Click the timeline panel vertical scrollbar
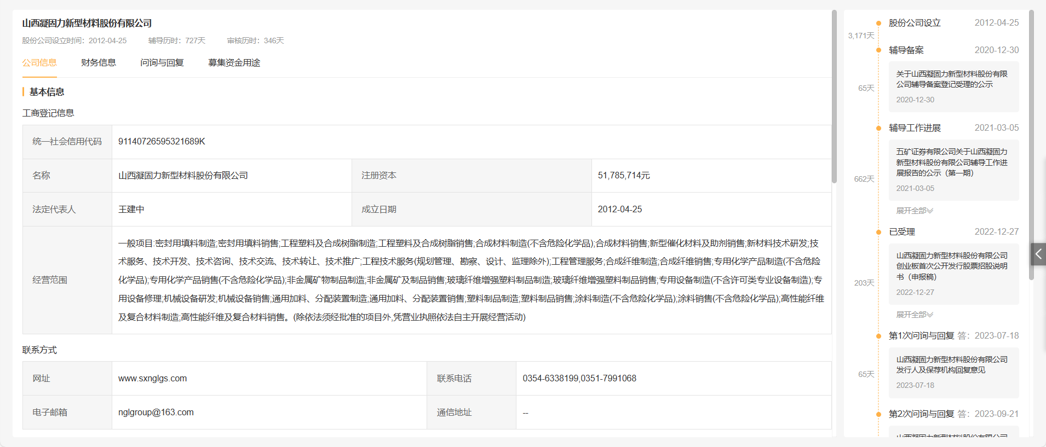The width and height of the screenshot is (1046, 447). point(1031,145)
